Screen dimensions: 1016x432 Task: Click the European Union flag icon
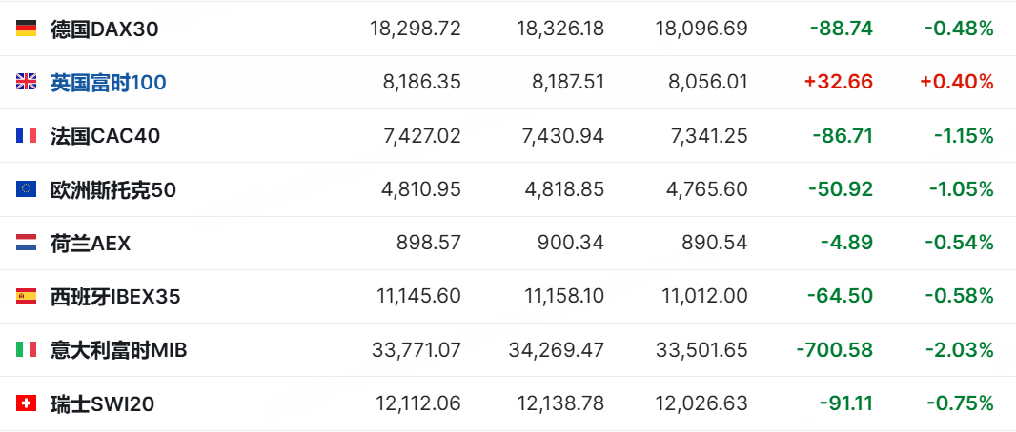(x=26, y=188)
